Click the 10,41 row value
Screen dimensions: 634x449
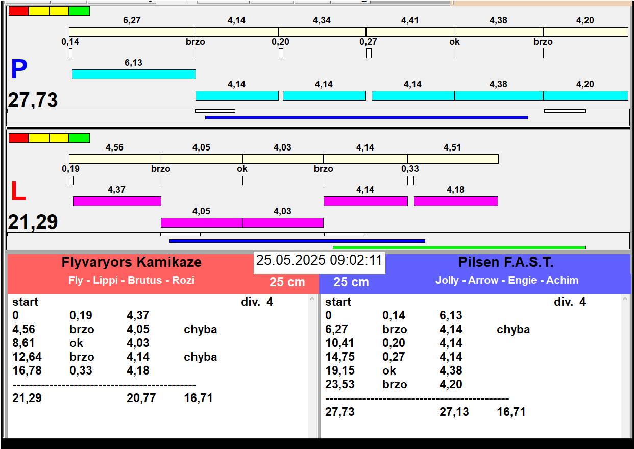pyautogui.click(x=340, y=343)
